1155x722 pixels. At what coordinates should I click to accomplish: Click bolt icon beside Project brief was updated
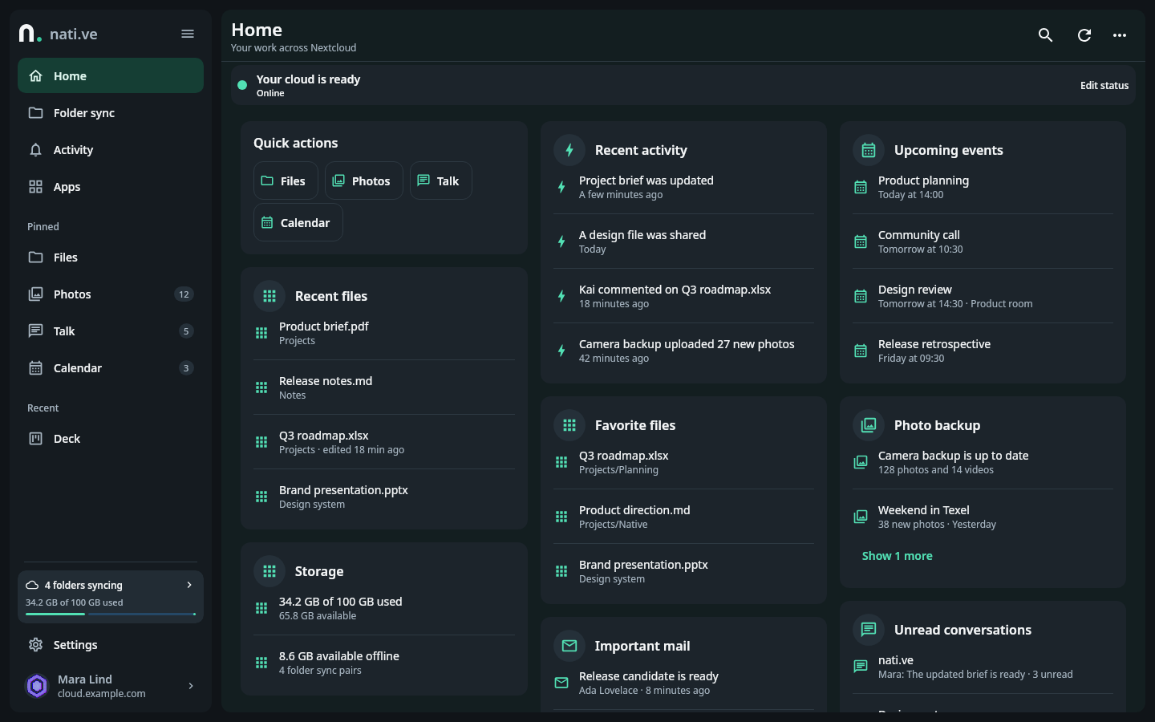pyautogui.click(x=561, y=187)
